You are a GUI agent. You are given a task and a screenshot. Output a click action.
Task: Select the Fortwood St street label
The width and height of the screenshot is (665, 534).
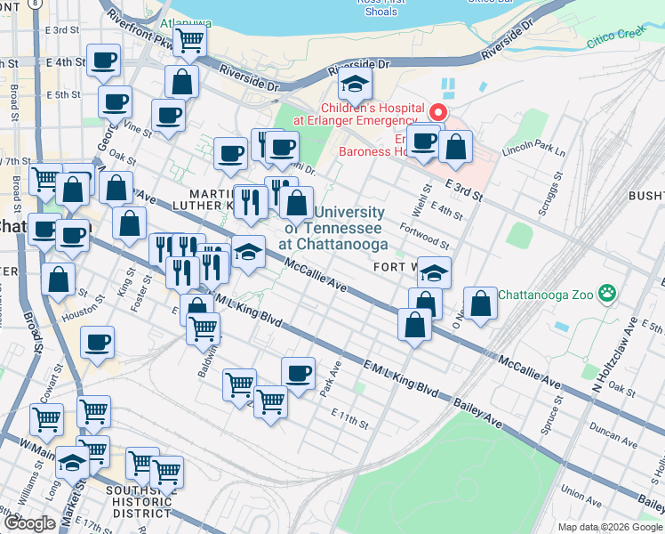[x=425, y=236]
